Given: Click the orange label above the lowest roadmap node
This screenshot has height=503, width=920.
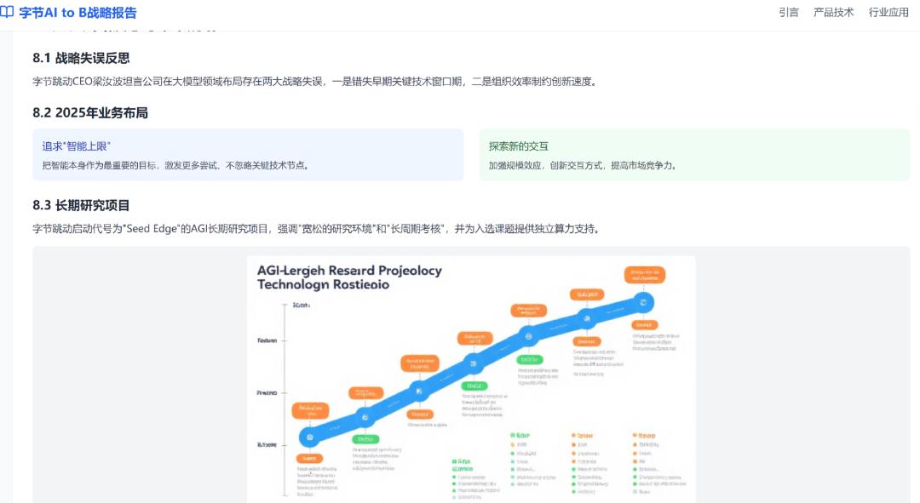Looking at the screenshot, I should pyautogui.click(x=310, y=411).
